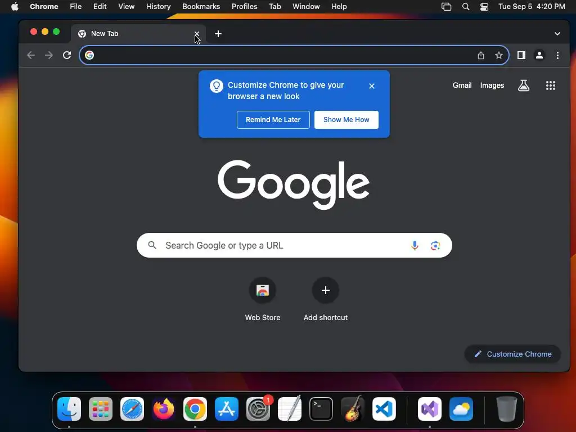Viewport: 576px width, 432px height.
Task: Open the Google apps grid
Action: tap(550, 85)
